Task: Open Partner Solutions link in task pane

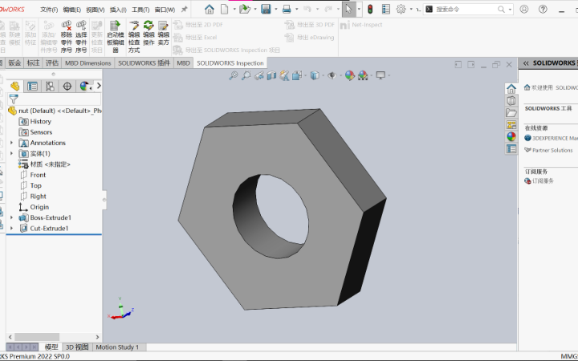Action: pyautogui.click(x=552, y=150)
